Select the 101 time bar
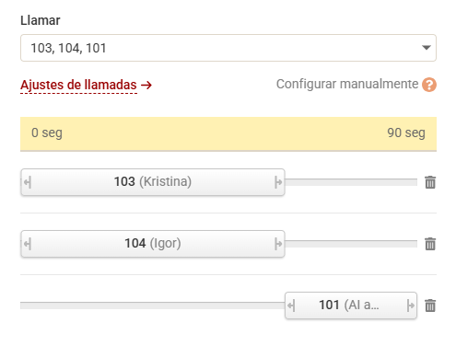The height and width of the screenshot is (346, 456). pyautogui.click(x=351, y=306)
